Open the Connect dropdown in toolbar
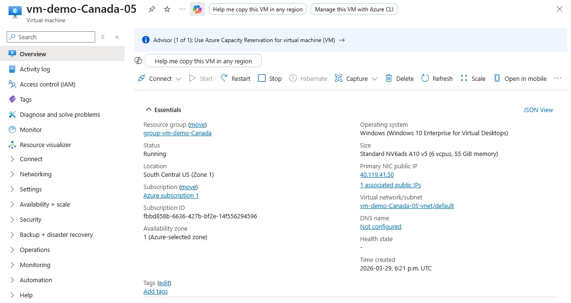The height and width of the screenshot is (303, 571). pyautogui.click(x=178, y=79)
